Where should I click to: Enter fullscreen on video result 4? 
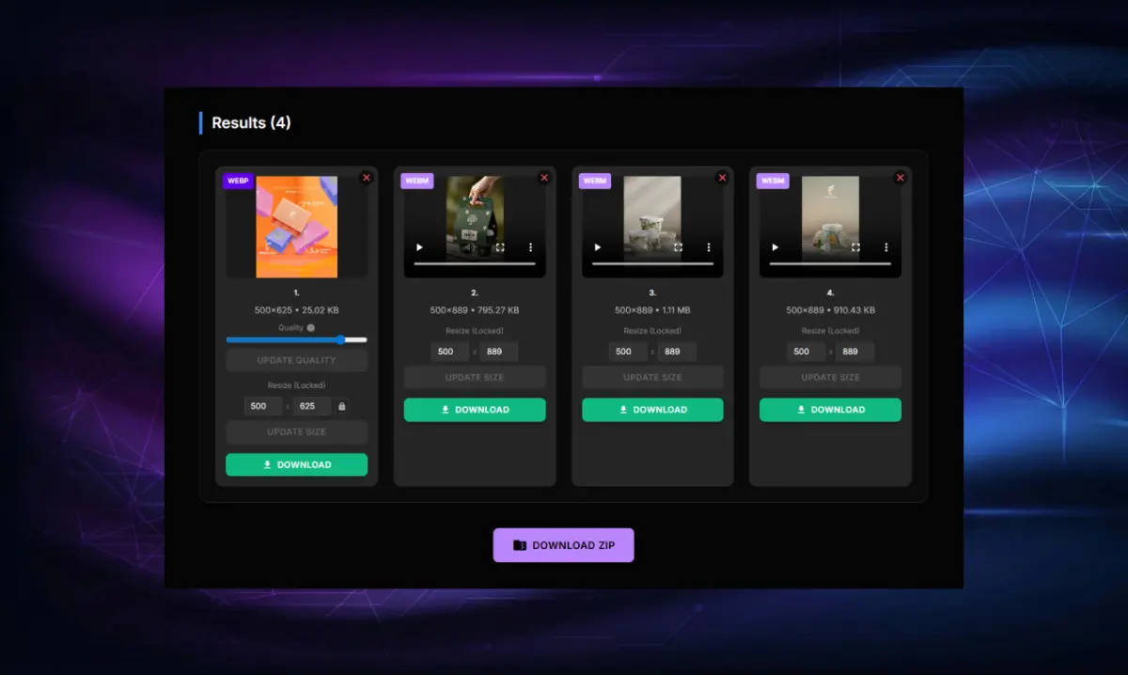(x=854, y=246)
